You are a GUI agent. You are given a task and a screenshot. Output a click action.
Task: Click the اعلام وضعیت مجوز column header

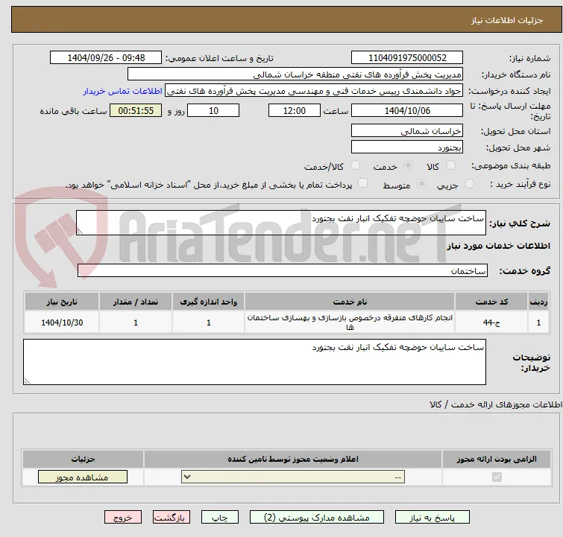(293, 459)
